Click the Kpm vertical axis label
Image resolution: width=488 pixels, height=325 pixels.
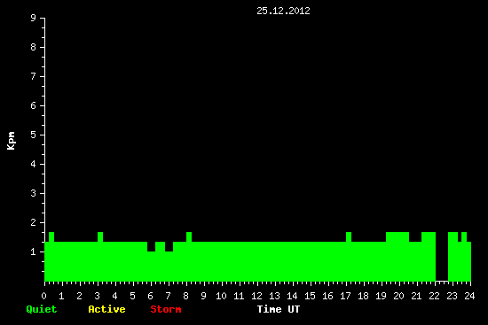pos(11,141)
